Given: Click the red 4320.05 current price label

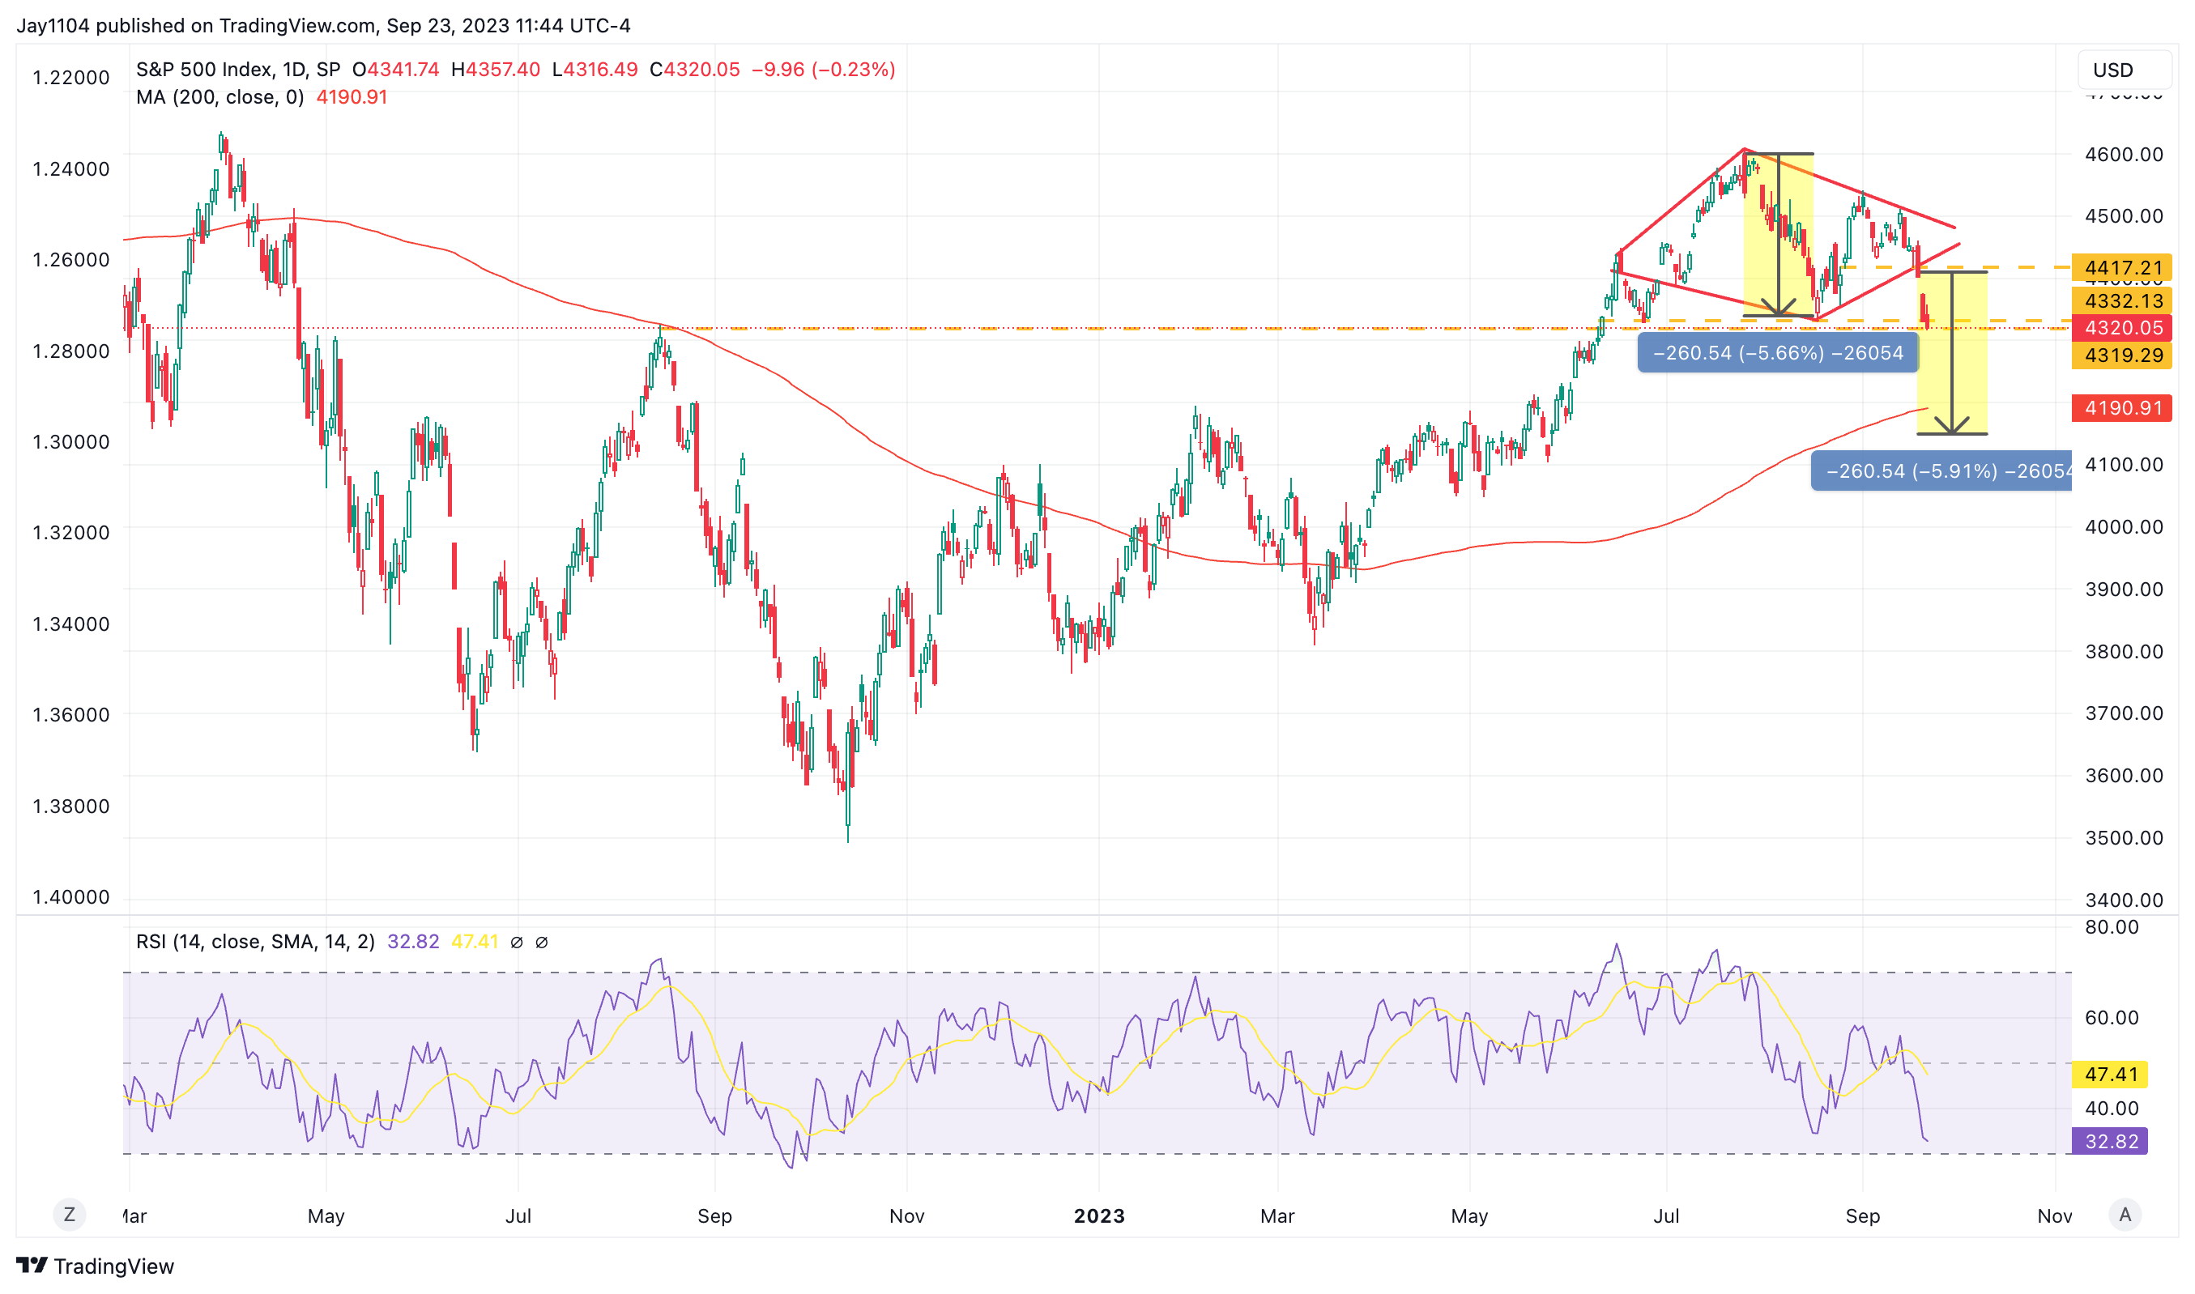Looking at the screenshot, I should (x=2122, y=328).
